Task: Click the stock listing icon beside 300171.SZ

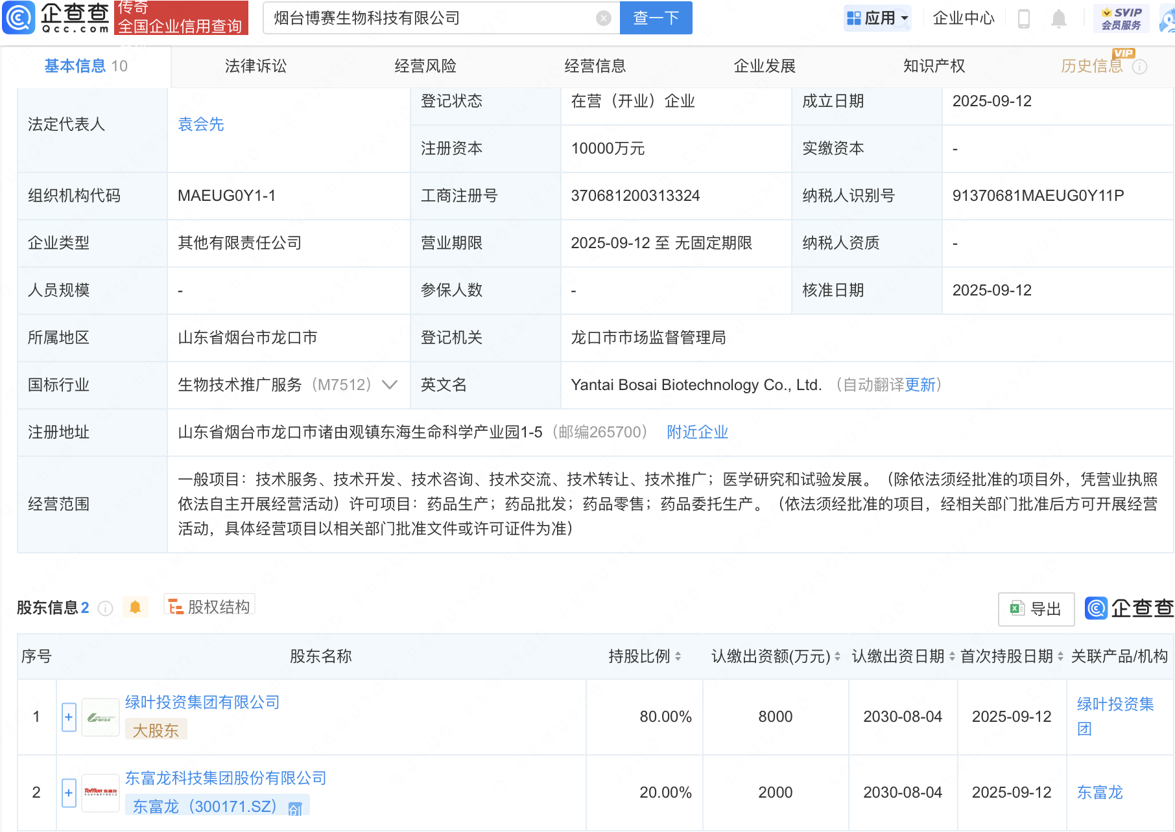Action: pos(296,808)
